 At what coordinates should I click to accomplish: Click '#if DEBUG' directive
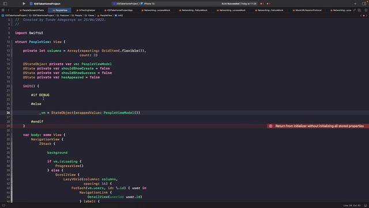40,95
